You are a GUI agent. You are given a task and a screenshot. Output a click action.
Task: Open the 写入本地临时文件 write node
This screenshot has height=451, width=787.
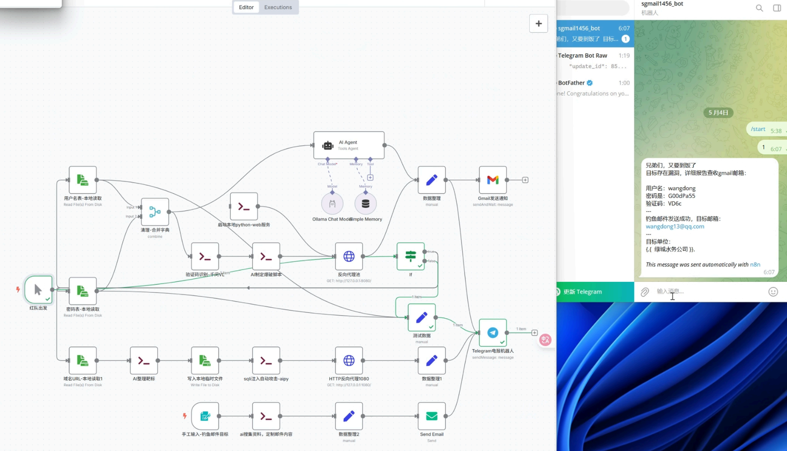(x=205, y=360)
